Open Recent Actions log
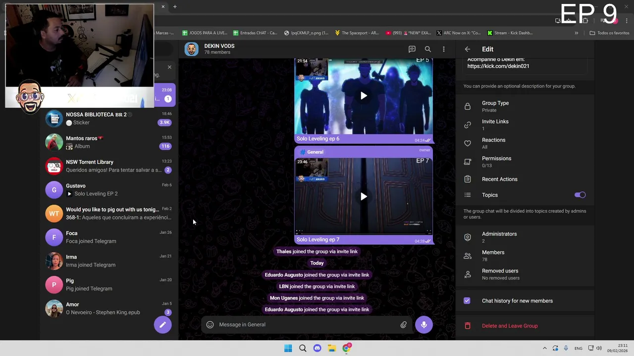Screen dimensions: 634x356 (x=525, y=179)
